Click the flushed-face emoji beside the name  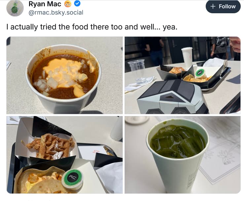pyautogui.click(x=68, y=4)
